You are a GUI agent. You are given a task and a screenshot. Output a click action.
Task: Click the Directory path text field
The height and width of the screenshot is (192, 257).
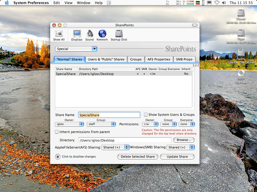[125, 140]
